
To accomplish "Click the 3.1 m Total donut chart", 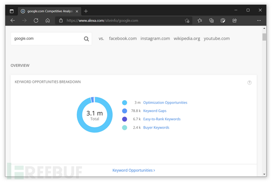I will coord(95,115).
